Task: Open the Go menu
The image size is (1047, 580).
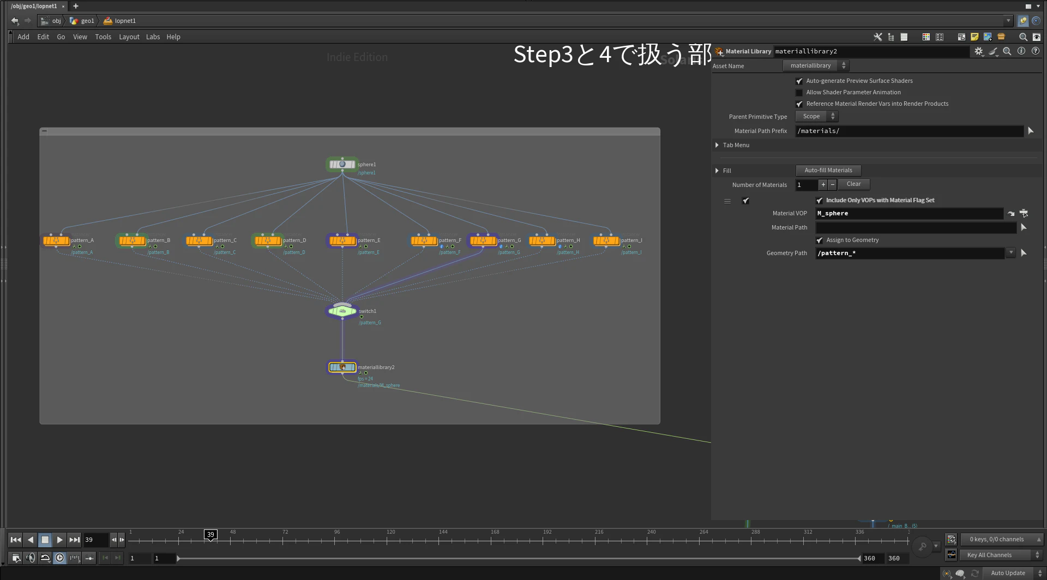Action: (61, 37)
